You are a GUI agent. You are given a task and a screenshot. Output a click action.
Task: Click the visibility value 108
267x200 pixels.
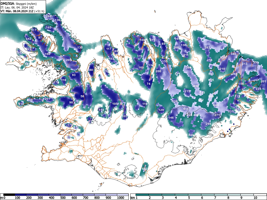142,40
